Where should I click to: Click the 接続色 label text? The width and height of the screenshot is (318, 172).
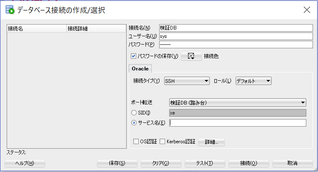tap(211, 56)
